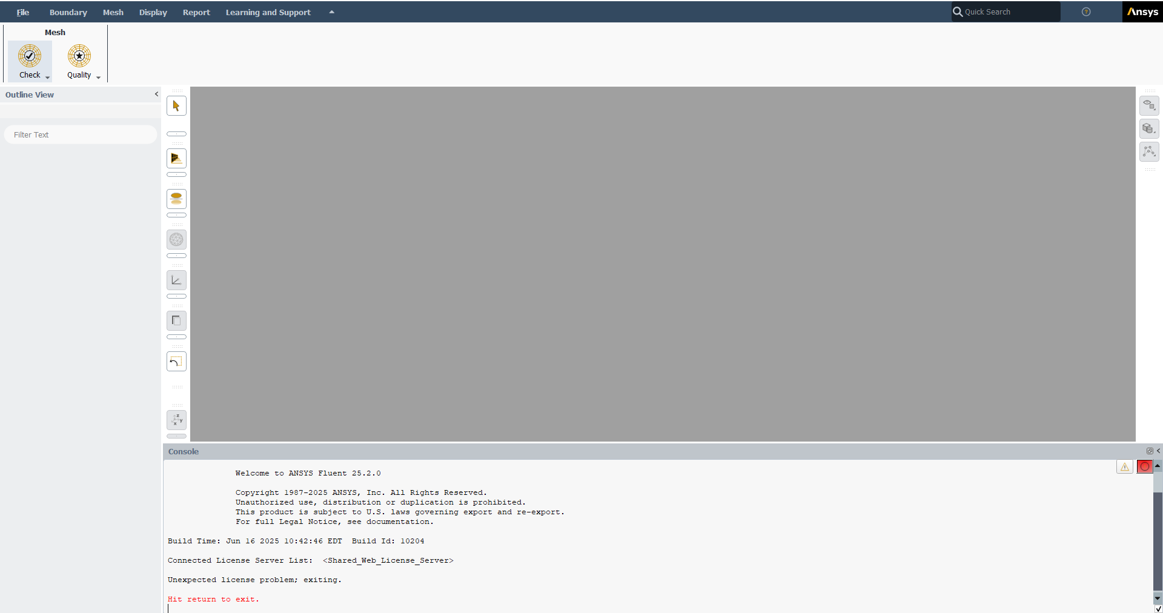This screenshot has height=613, width=1163.
Task: Click 'Unexpected license problem; exiting.' line
Action: click(x=254, y=580)
